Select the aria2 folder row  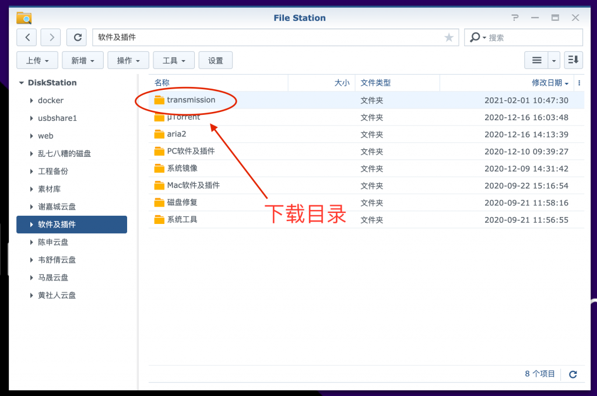pyautogui.click(x=175, y=134)
